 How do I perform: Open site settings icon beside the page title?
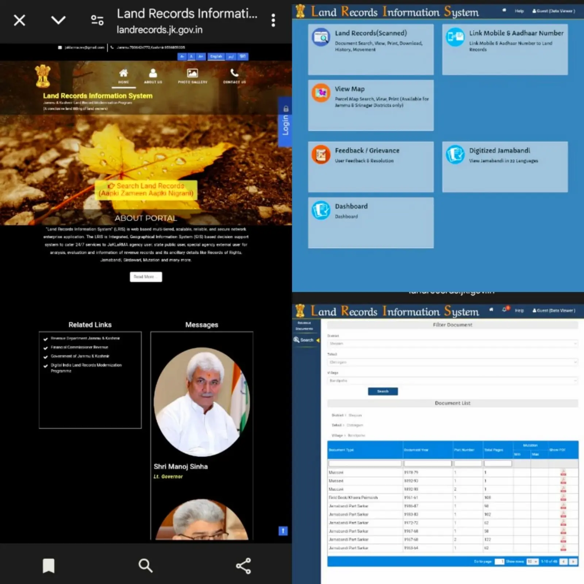[x=97, y=20]
